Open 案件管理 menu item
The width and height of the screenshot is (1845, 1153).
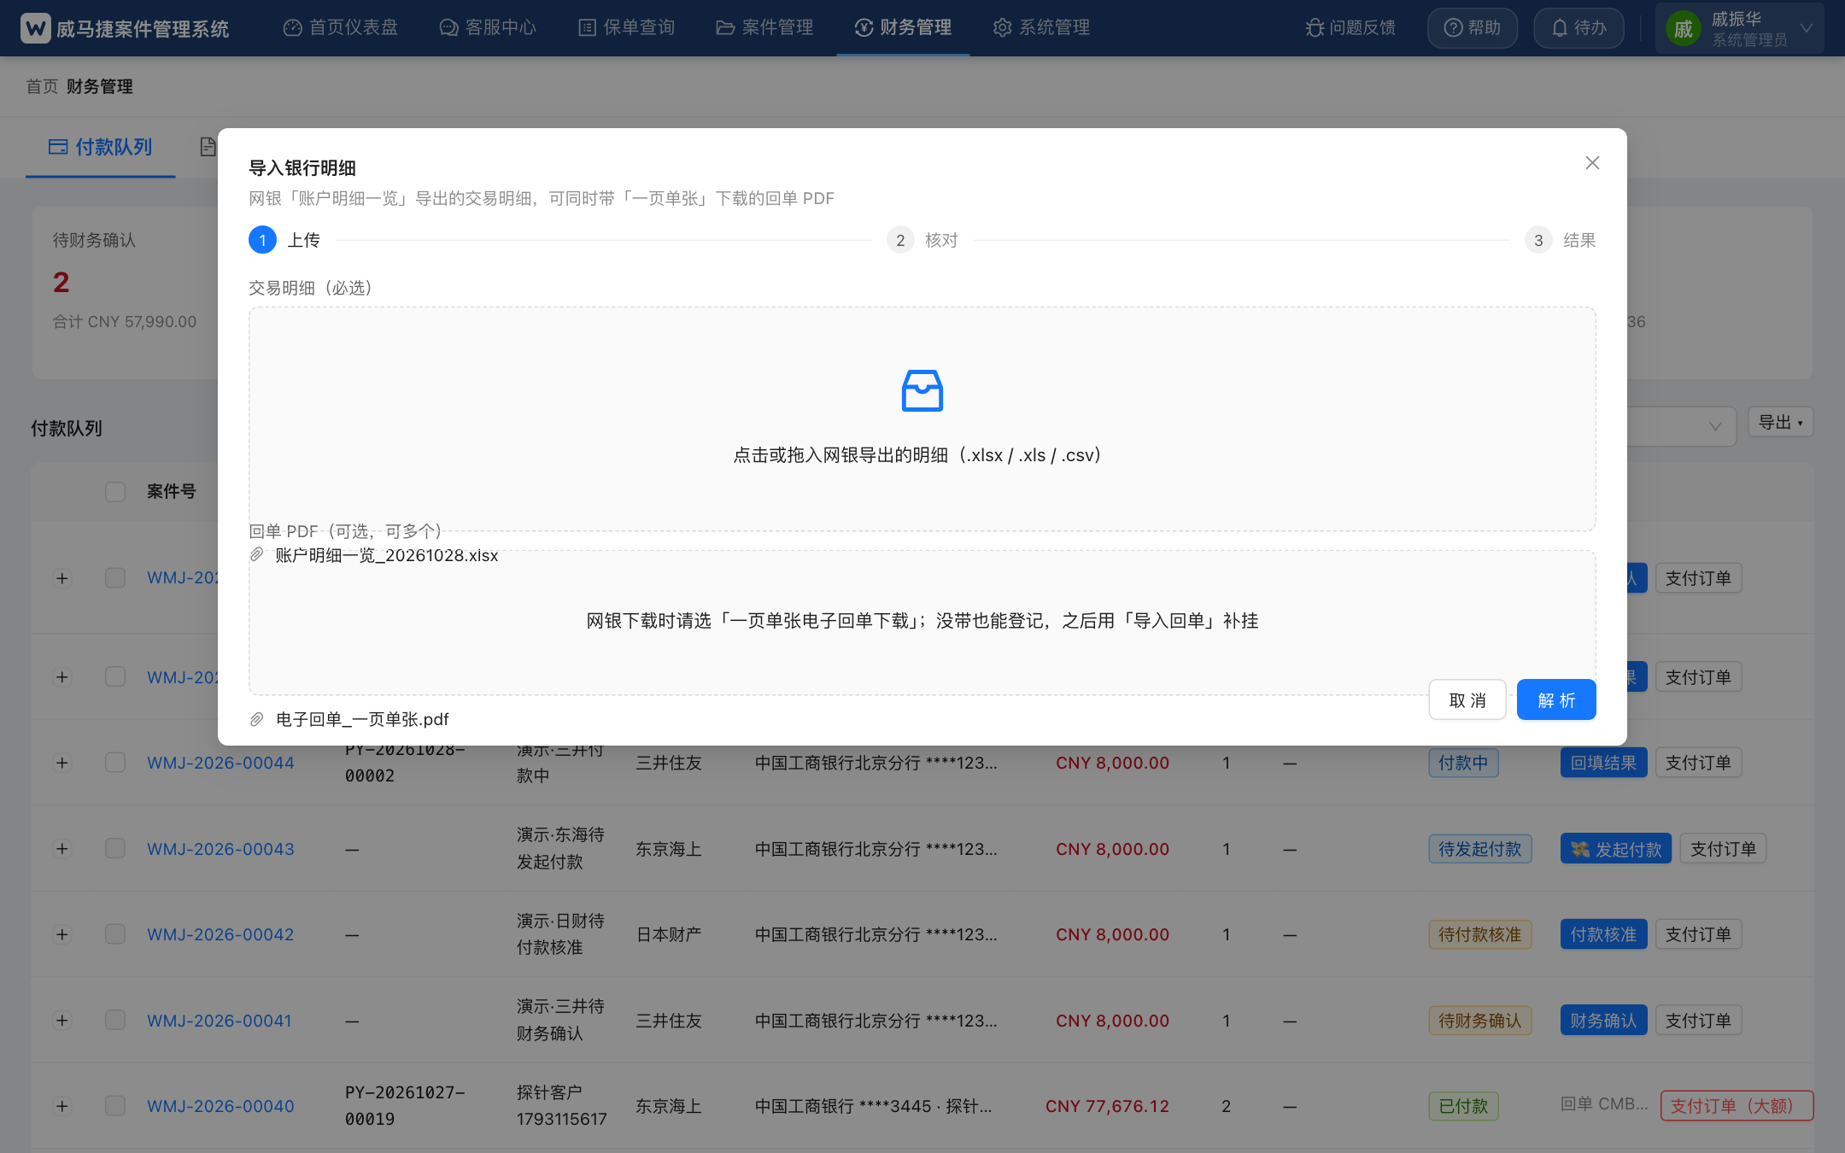tap(764, 28)
